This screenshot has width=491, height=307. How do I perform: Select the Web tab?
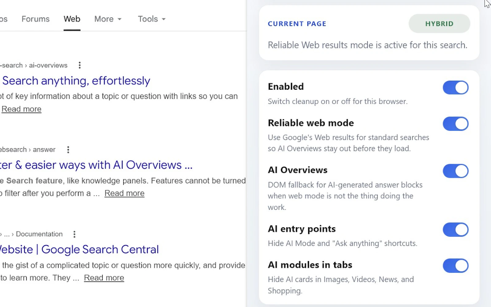click(72, 19)
